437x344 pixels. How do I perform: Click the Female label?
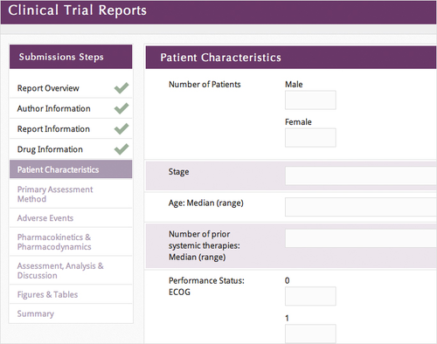(298, 122)
